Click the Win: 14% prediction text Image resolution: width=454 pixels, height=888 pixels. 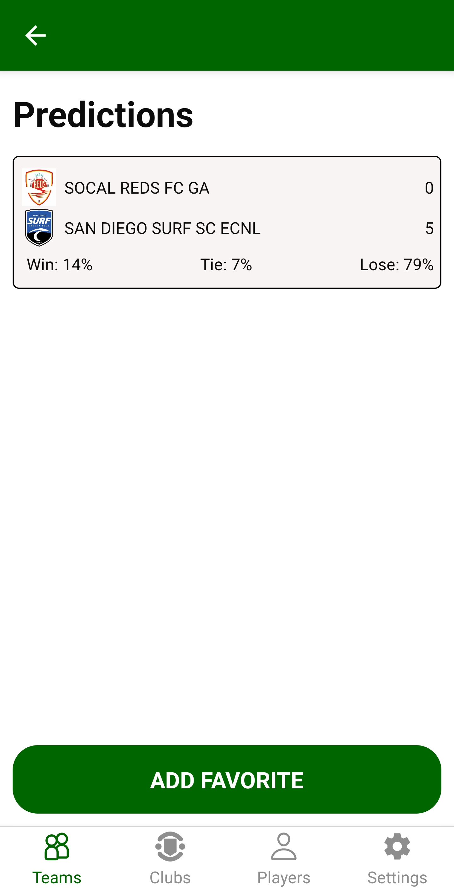(x=60, y=265)
